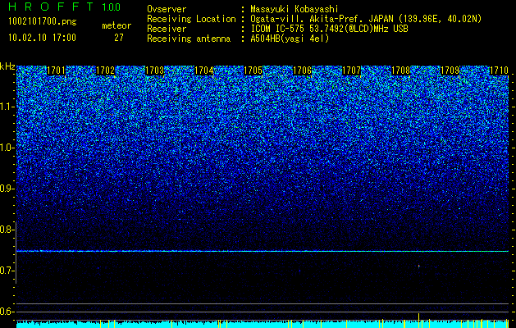Select the version number 1.00
The height and width of the screenshot is (328, 516).
111,7
